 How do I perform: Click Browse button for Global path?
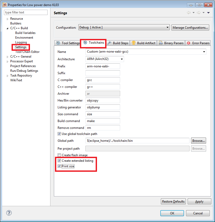click(x=198, y=140)
